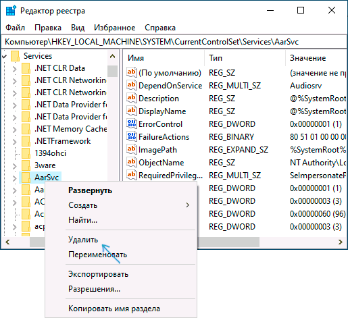Click the tree pane vertical scrollbar thumb

pos(112,72)
